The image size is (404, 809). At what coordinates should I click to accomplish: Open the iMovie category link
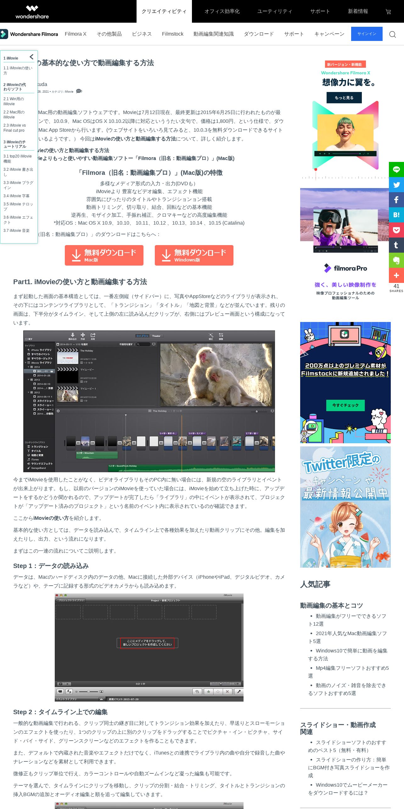pyautogui.click(x=69, y=92)
